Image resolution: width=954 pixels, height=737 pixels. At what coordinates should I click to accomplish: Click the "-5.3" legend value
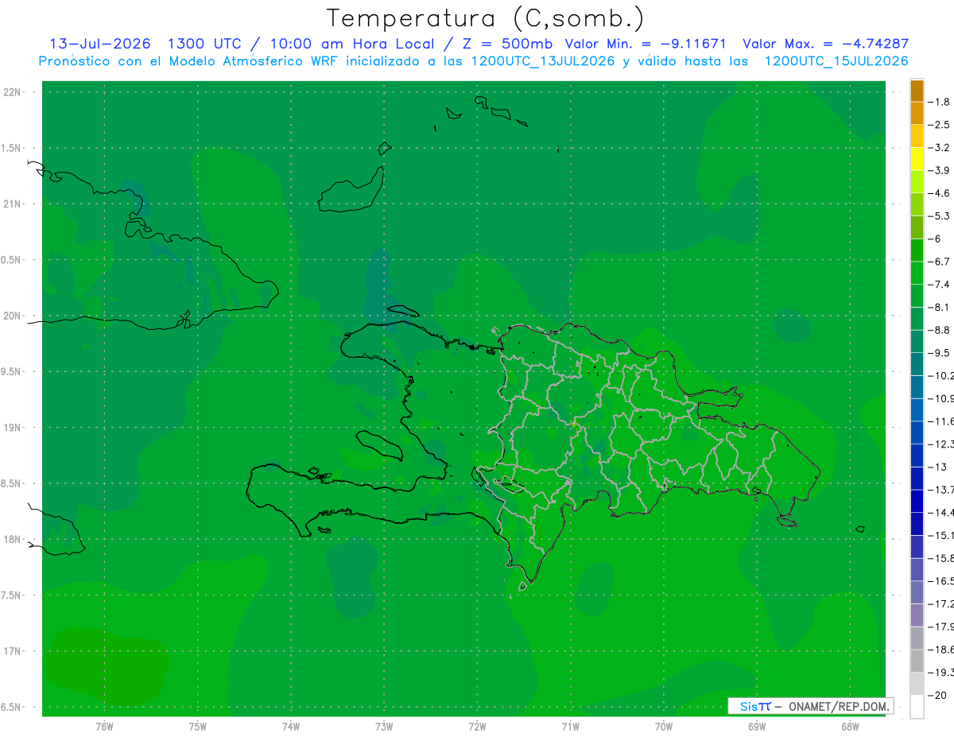940,215
